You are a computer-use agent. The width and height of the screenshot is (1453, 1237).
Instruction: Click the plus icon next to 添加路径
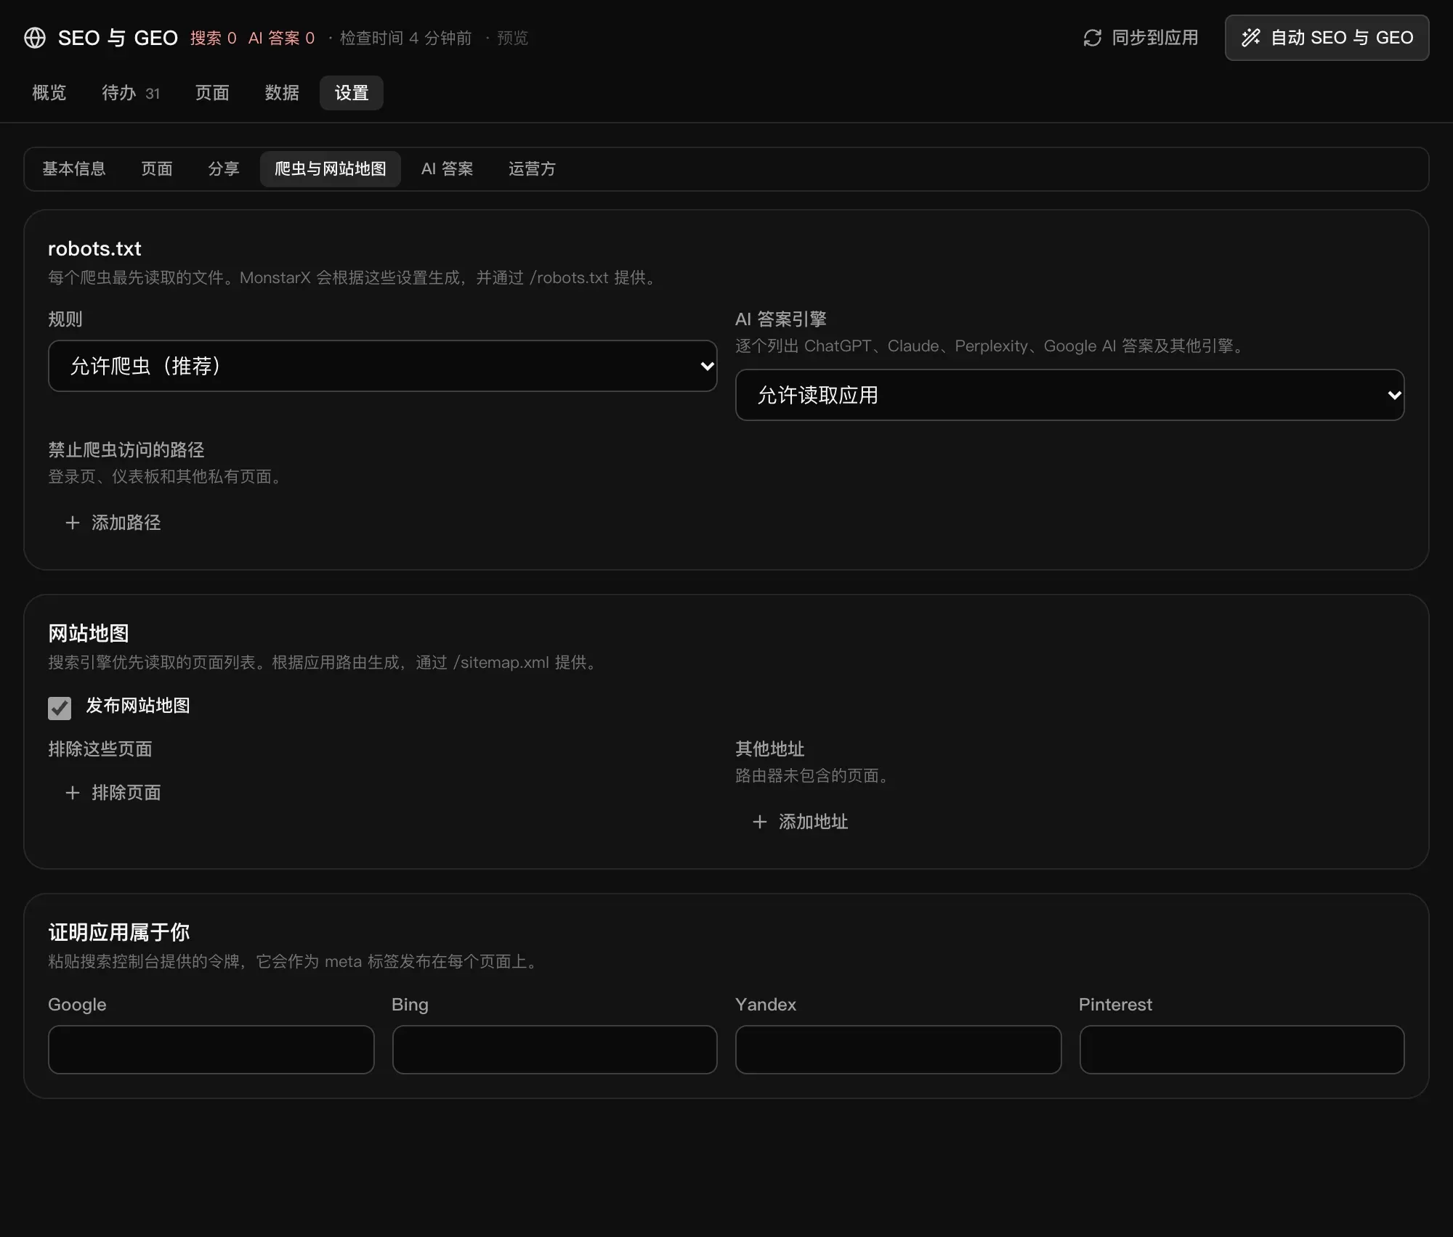tap(72, 523)
